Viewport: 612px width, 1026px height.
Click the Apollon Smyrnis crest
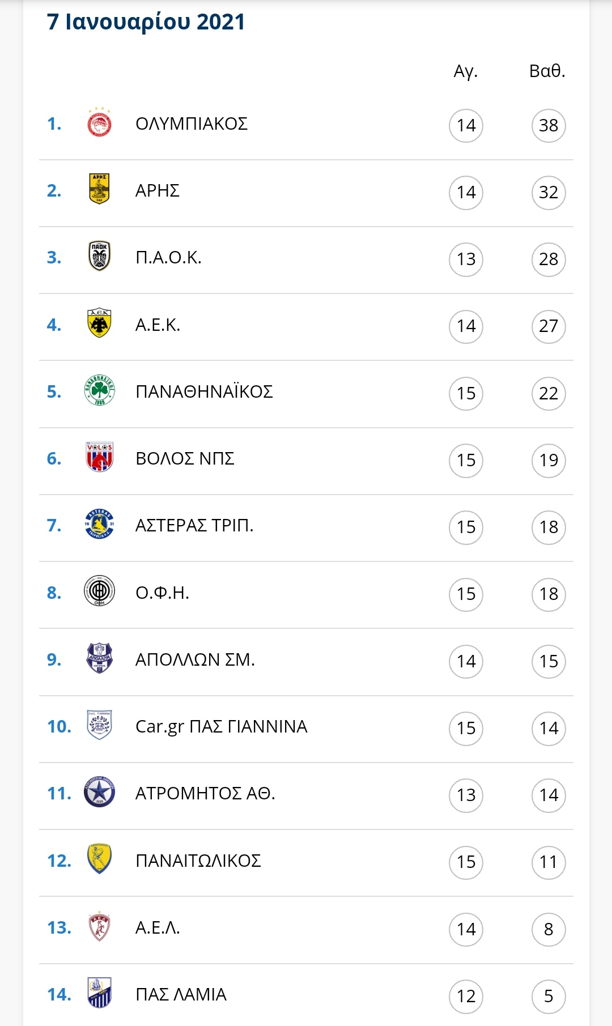99,658
